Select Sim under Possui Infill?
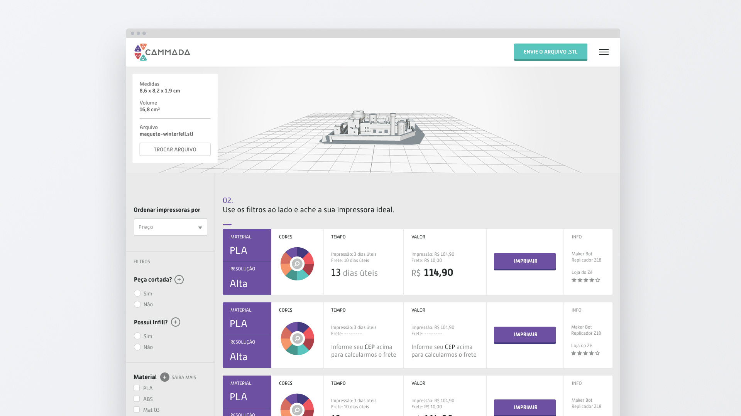The height and width of the screenshot is (416, 741). tap(137, 336)
